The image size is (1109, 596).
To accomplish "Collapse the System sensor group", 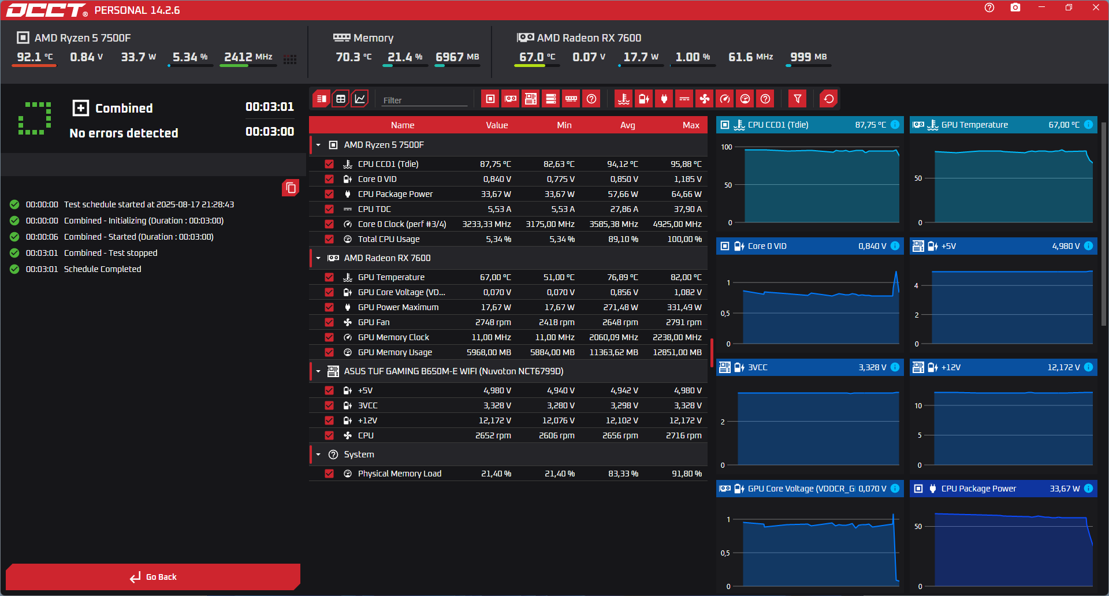I will (x=318, y=455).
